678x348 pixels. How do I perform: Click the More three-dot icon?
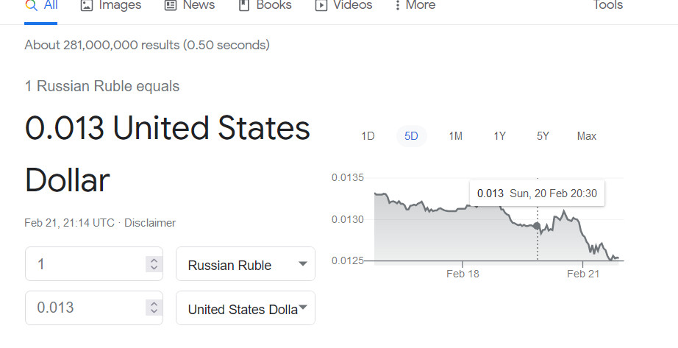[x=397, y=5]
